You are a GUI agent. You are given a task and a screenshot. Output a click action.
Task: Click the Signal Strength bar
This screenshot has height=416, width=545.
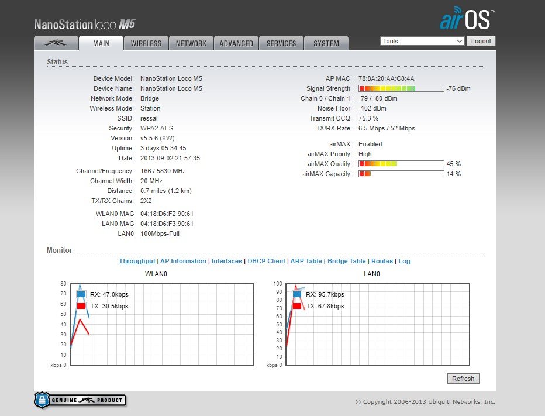coord(401,88)
